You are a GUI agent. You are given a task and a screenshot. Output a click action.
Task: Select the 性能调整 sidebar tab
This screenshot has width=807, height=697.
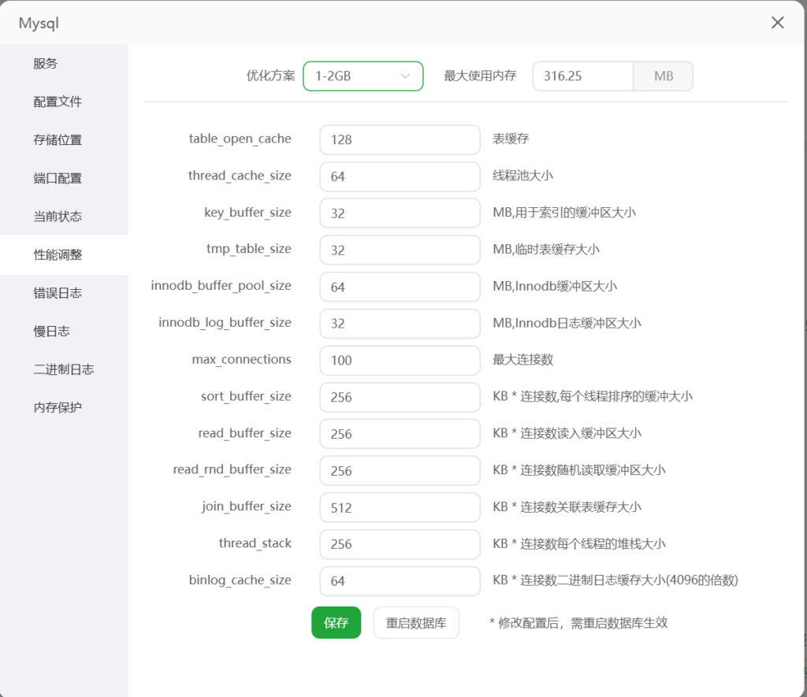[x=58, y=254]
